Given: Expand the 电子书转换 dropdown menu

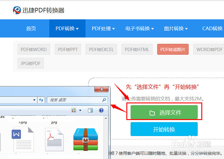Looking at the screenshot, I should coord(140,28).
